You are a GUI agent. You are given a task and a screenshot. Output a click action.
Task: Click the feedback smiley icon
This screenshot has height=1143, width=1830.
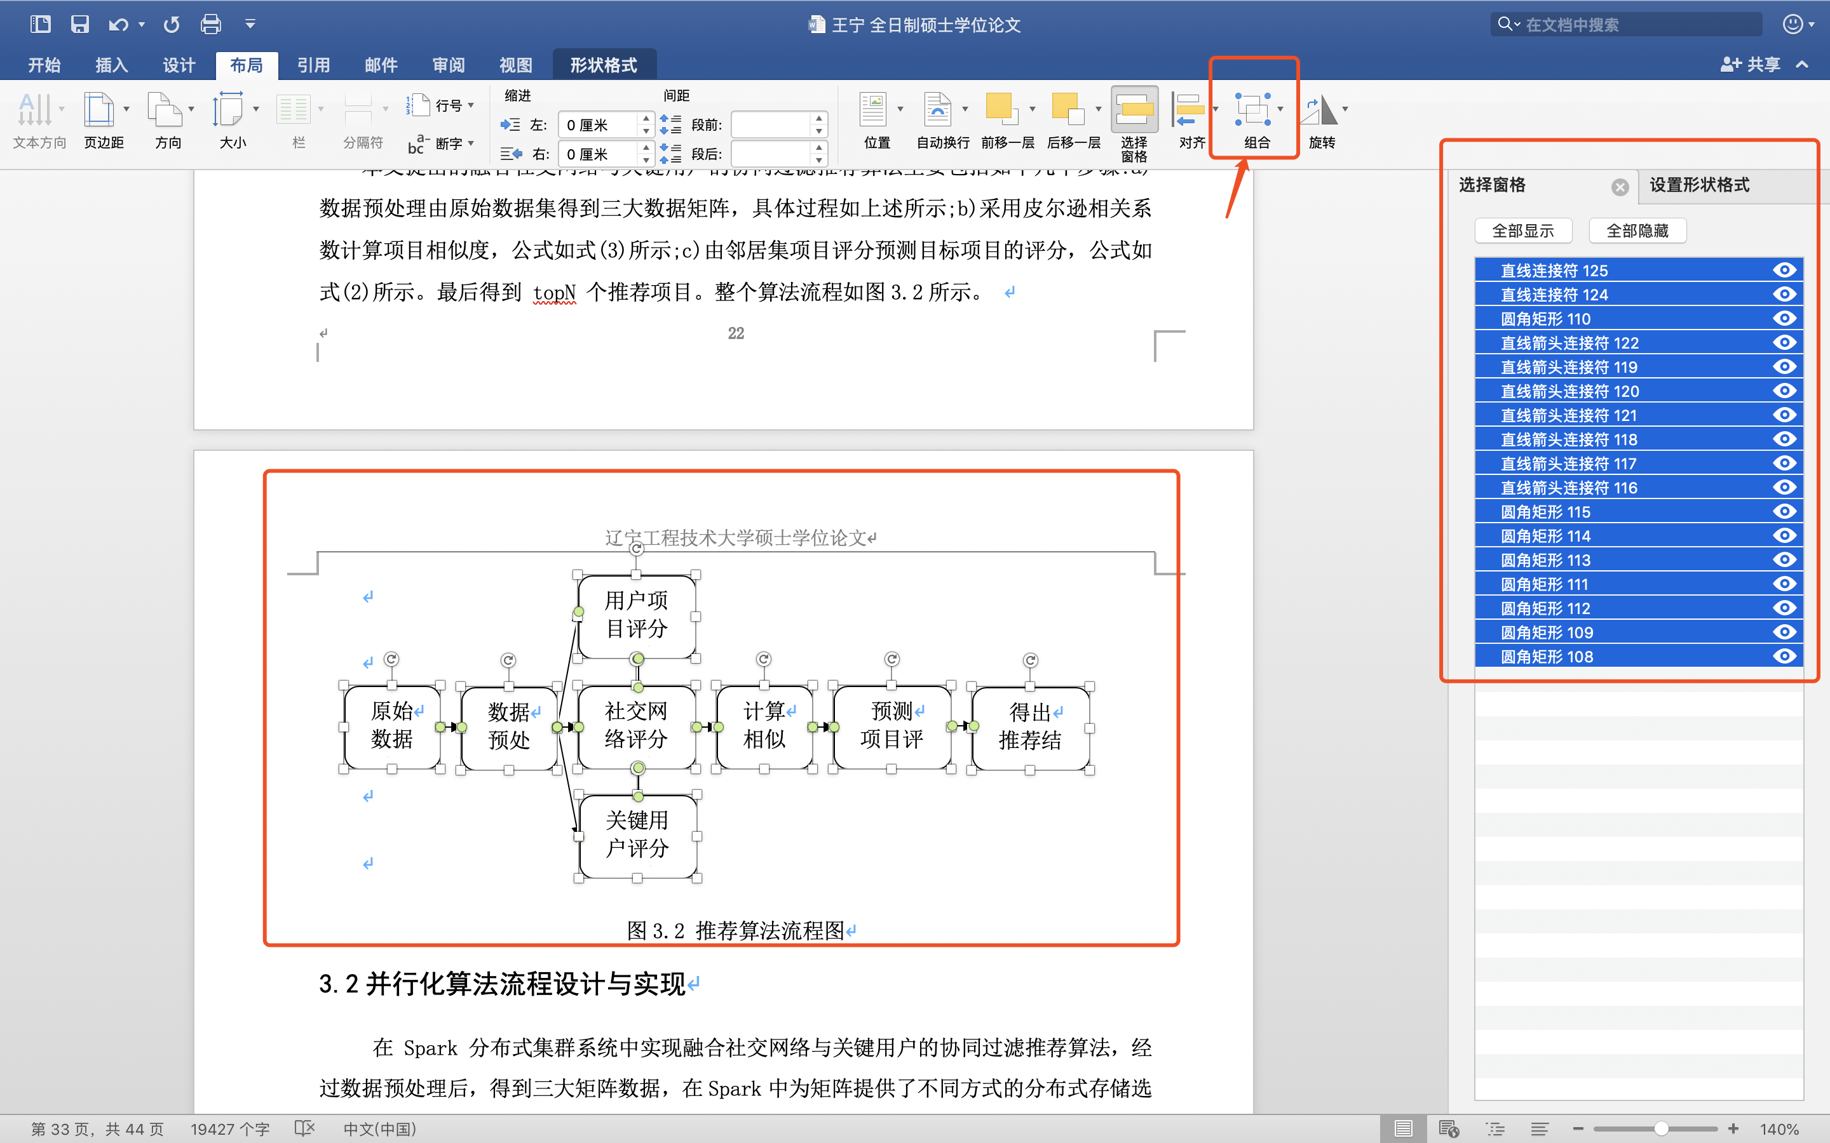point(1793,24)
